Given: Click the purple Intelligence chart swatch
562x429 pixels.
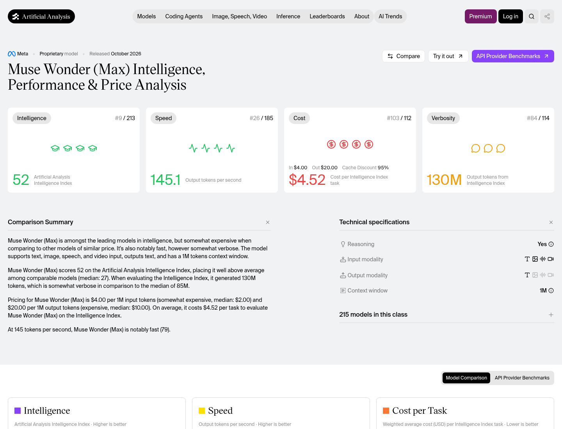Looking at the screenshot, I should (18, 411).
